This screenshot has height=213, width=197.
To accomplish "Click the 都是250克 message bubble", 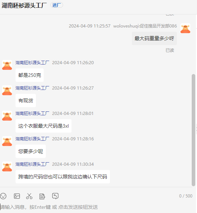I will [x=30, y=75].
